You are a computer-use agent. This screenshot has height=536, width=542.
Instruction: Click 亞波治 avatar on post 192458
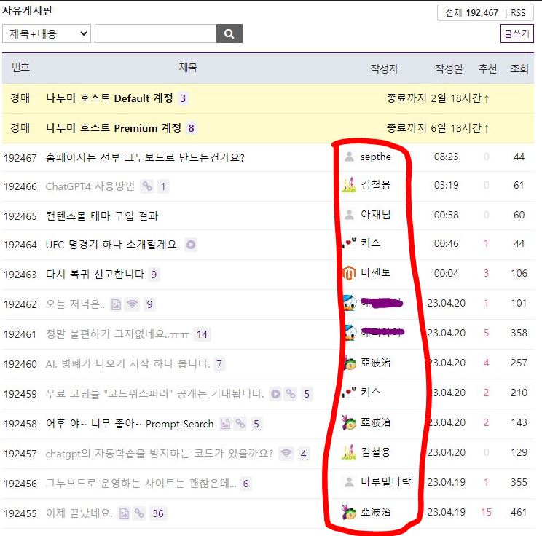click(x=349, y=422)
